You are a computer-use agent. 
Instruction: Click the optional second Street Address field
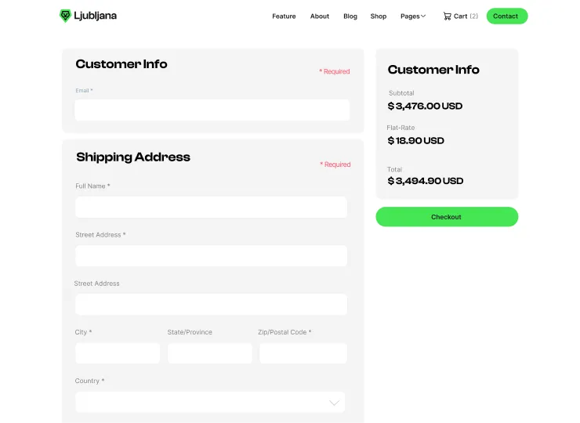211,304
